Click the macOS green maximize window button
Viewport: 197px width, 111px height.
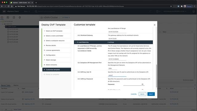coord(6,2)
